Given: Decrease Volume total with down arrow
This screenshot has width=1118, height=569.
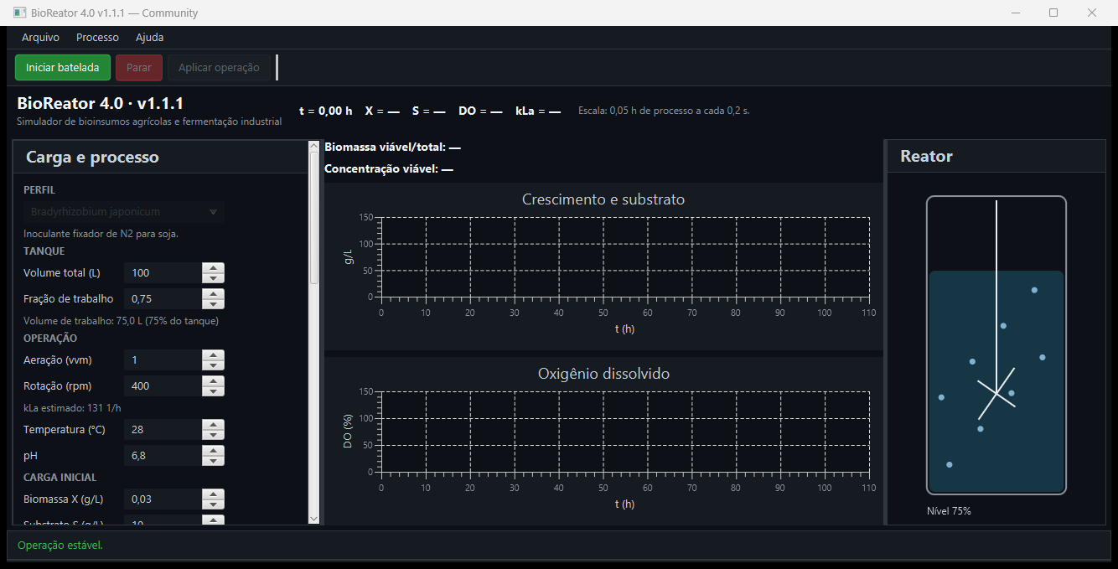Looking at the screenshot, I should (214, 278).
